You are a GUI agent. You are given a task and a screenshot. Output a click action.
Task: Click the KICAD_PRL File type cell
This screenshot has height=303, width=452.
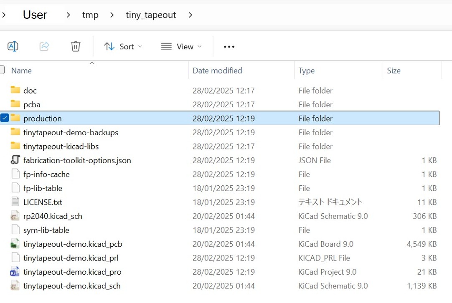coord(324,258)
